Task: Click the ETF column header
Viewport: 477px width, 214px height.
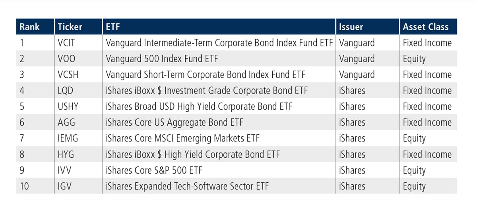Action: click(x=113, y=27)
